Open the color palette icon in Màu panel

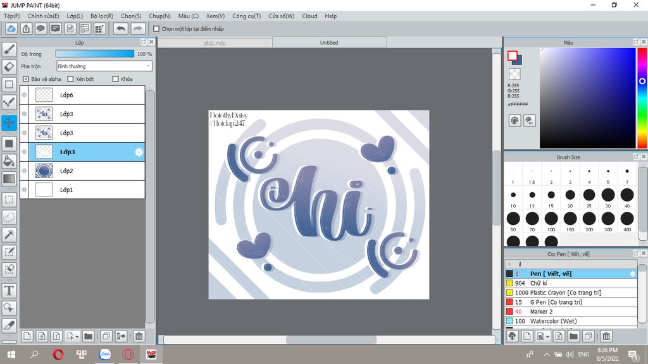pos(514,121)
